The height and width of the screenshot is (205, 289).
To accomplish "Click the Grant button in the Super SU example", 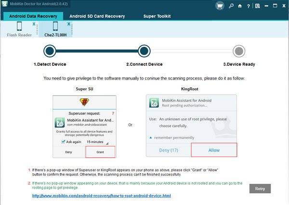I will pyautogui.click(x=100, y=152).
